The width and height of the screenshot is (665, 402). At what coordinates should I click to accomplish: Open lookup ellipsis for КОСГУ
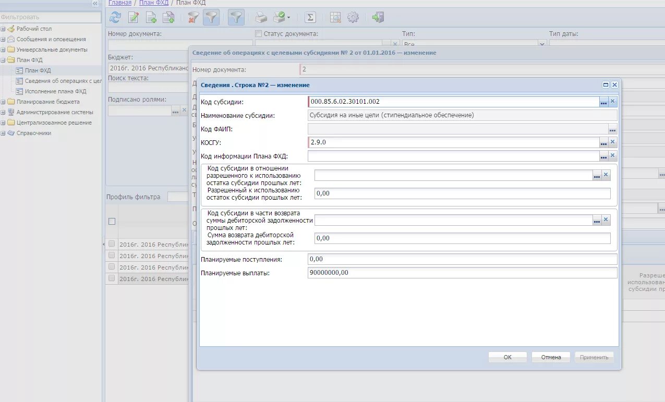point(603,142)
